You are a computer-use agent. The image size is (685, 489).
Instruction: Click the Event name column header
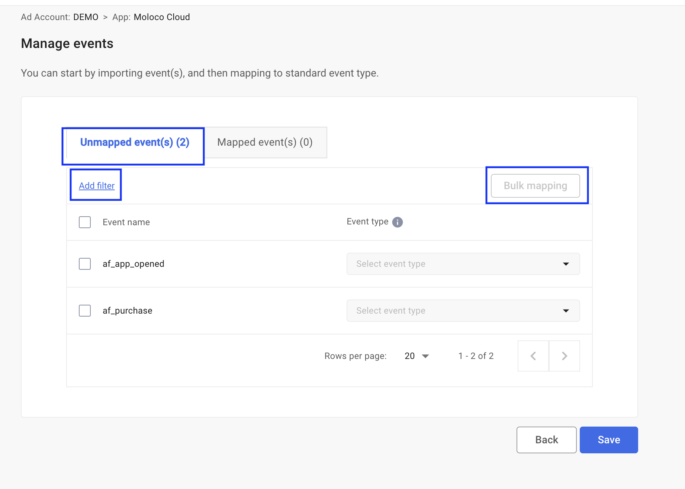click(x=126, y=222)
